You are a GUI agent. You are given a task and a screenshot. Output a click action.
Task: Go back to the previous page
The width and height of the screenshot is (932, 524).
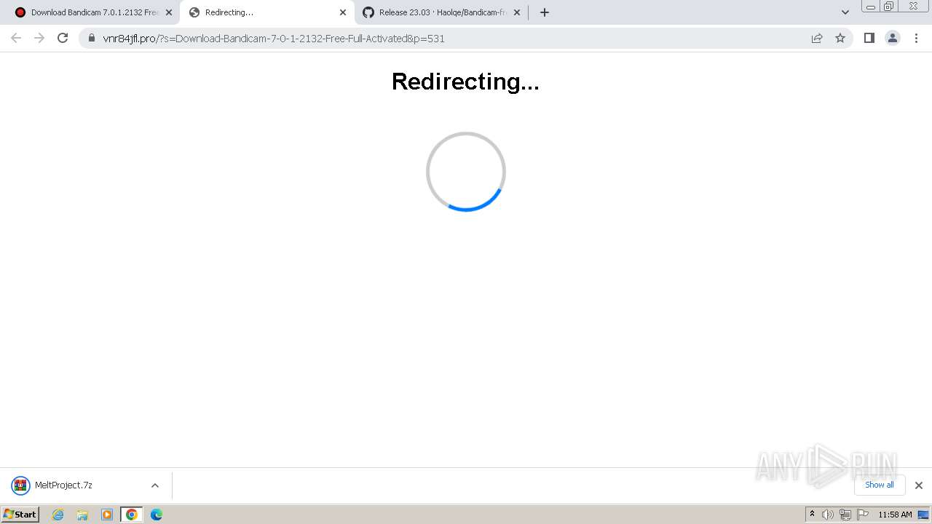click(16, 38)
